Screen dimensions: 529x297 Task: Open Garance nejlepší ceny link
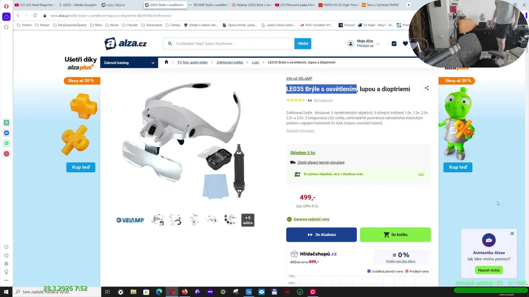point(311,219)
